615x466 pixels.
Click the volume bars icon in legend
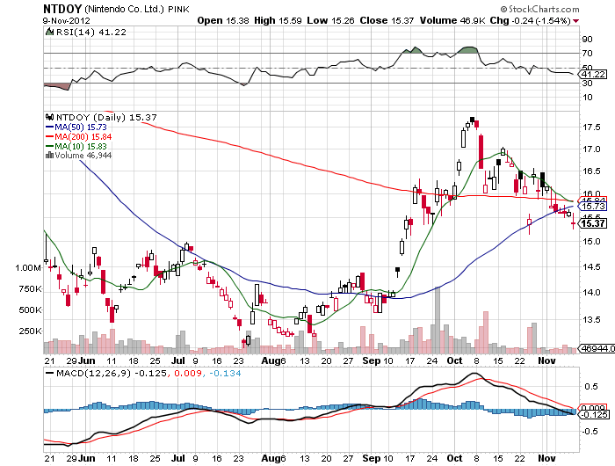click(49, 155)
